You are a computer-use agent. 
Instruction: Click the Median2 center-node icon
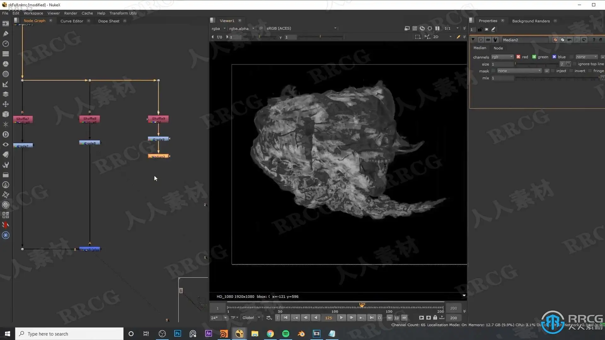point(481,40)
